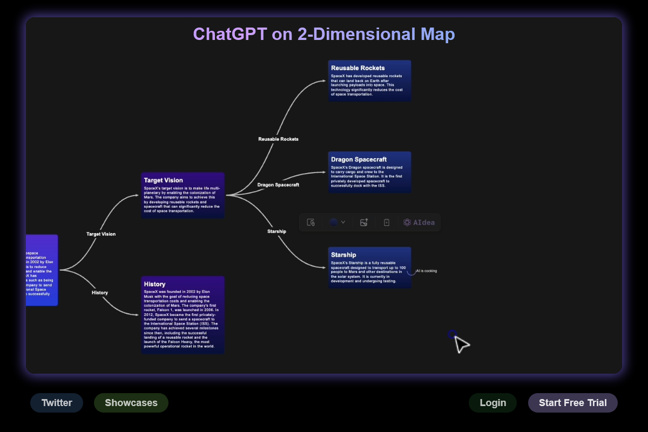Open the Twitter link
Viewport: 648px width, 432px height.
[x=57, y=402]
